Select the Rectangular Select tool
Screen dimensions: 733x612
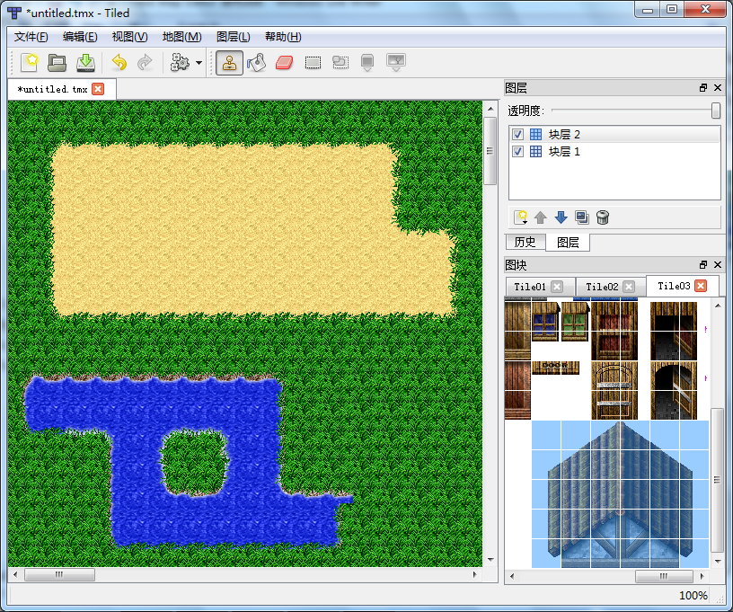tap(313, 63)
